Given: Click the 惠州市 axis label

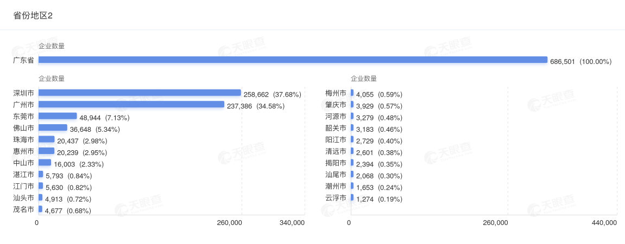Looking at the screenshot, I should (x=23, y=151).
